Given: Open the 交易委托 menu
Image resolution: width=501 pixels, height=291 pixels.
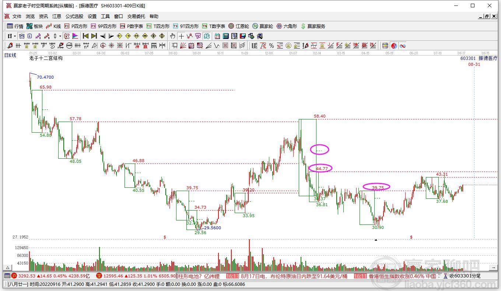Looking at the screenshot, I should pos(136,17).
